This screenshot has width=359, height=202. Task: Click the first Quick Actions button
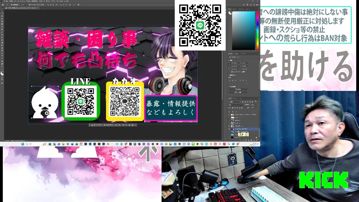click(238, 89)
